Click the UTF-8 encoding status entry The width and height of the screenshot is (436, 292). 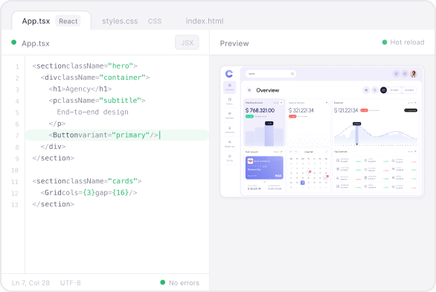click(x=71, y=283)
